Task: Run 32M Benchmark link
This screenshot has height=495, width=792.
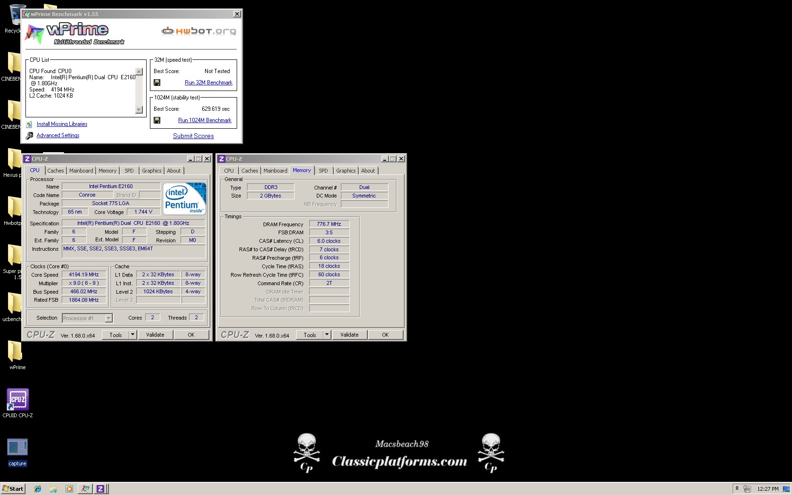Action: click(x=208, y=82)
